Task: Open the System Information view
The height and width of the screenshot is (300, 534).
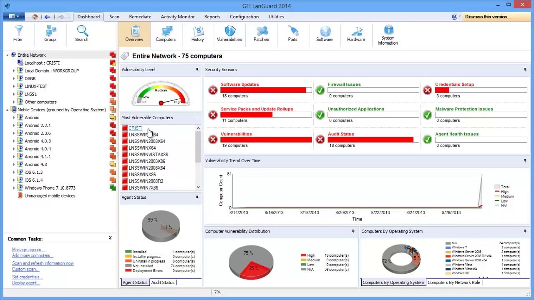Action: (388, 35)
